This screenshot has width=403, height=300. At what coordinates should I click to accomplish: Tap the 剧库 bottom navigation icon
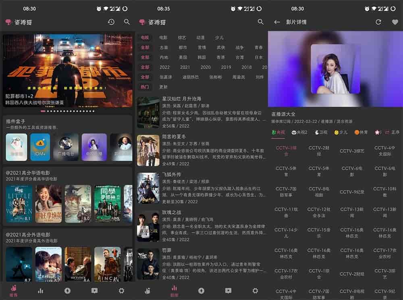174,290
